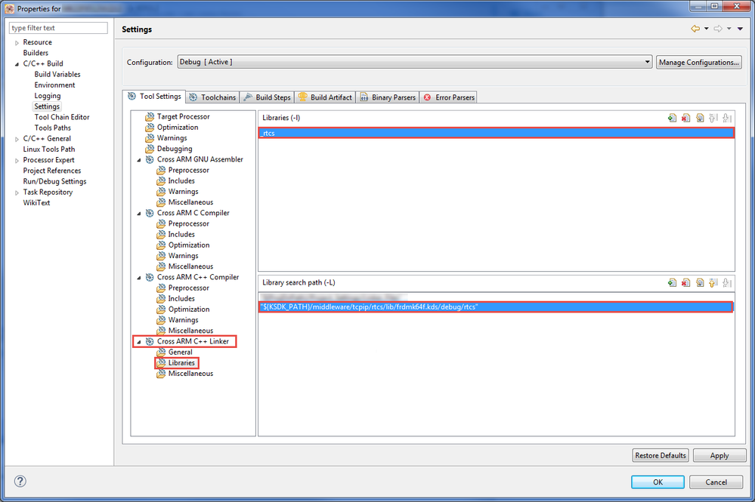Switch to the Build Artifact tab
This screenshot has width=755, height=502.
[x=325, y=97]
